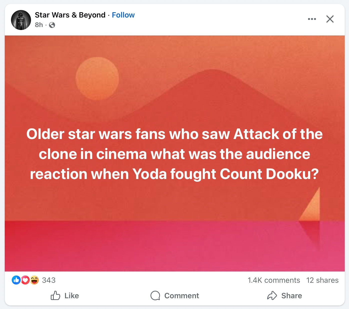
Task: Click the blue thumbs-up reaction emoji
Action: (x=16, y=280)
